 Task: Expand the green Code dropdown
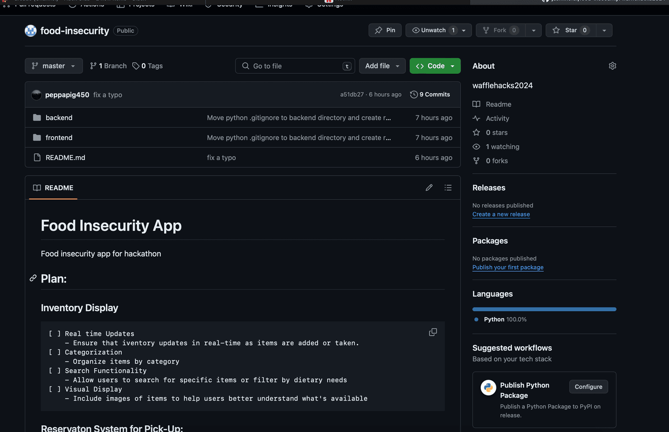coord(435,66)
